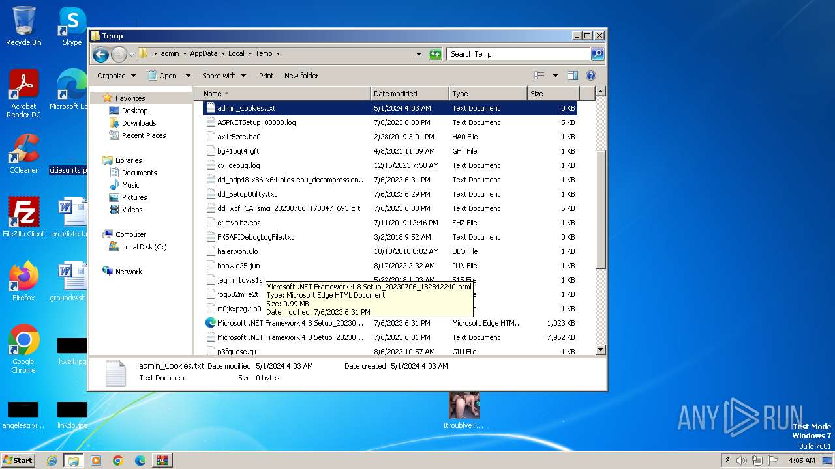Expand the dropdown arrow after Temp breadcrumb
Viewport: 835px width, 469px height.
click(x=278, y=54)
